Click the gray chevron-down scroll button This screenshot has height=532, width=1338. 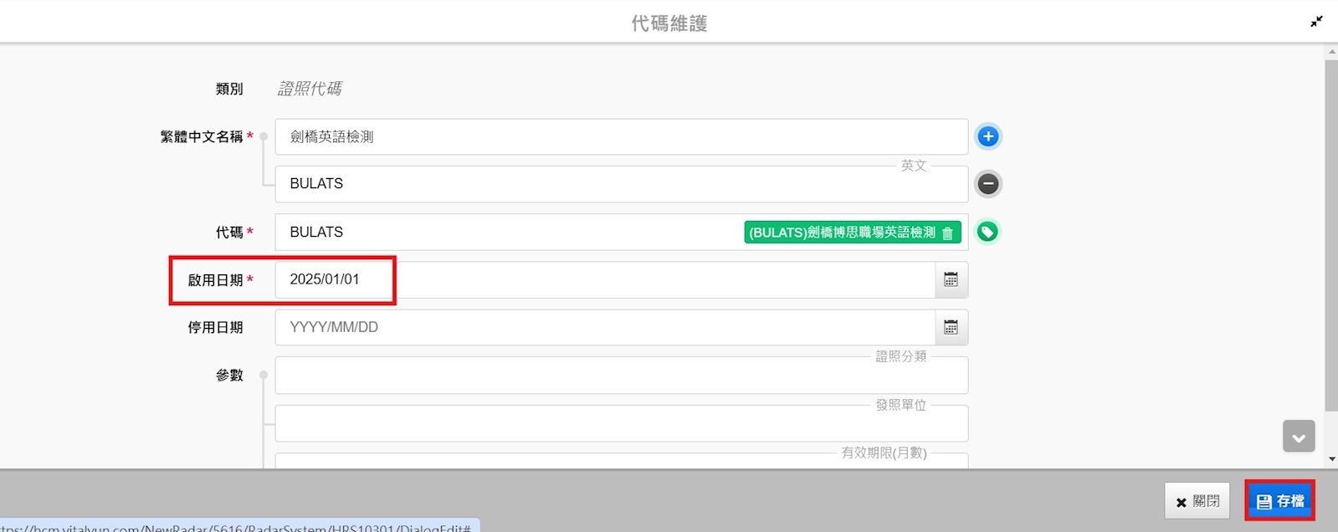tap(1298, 437)
